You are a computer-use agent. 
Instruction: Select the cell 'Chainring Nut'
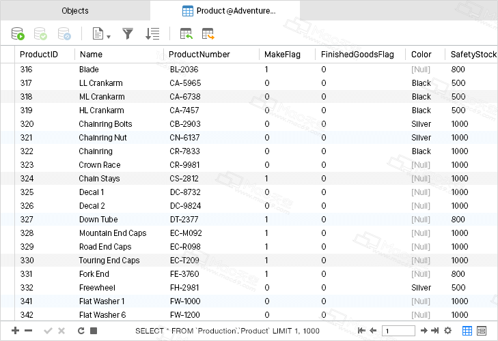(102, 137)
